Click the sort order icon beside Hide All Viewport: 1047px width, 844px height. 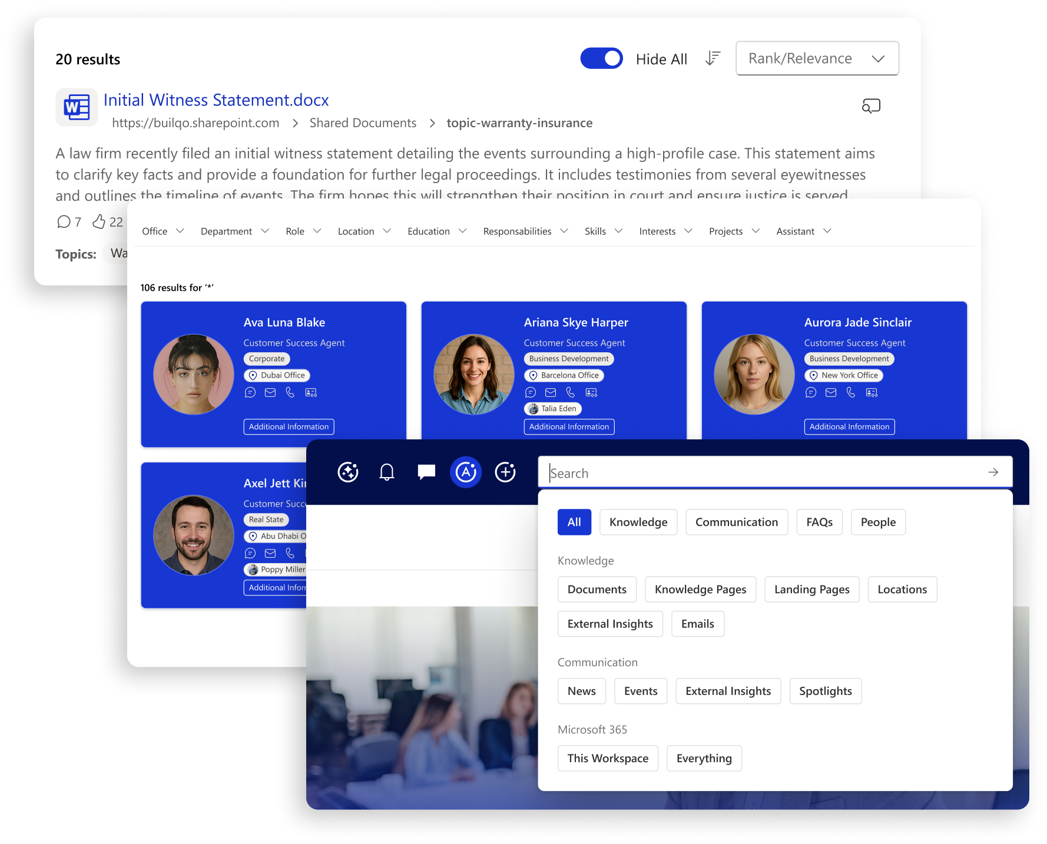(713, 58)
